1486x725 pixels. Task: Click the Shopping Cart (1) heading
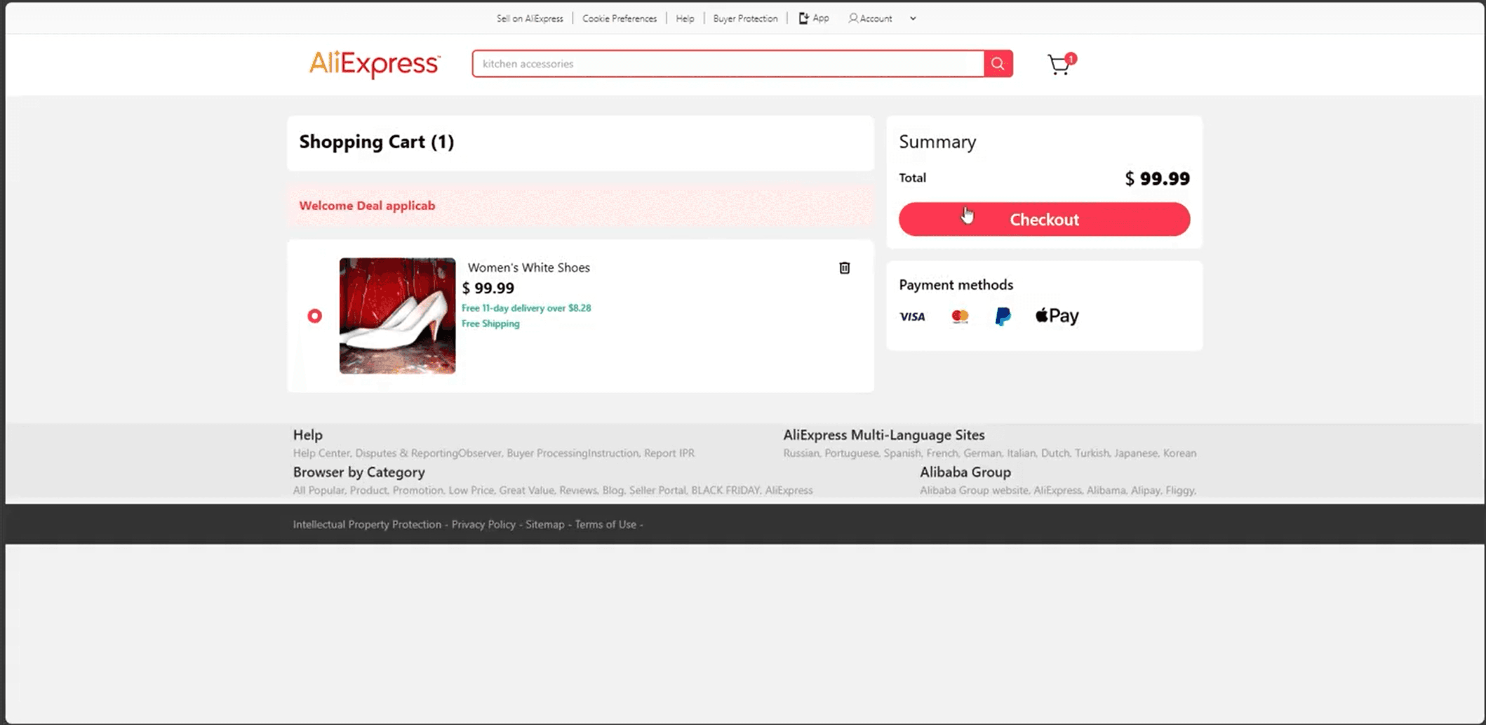(377, 142)
